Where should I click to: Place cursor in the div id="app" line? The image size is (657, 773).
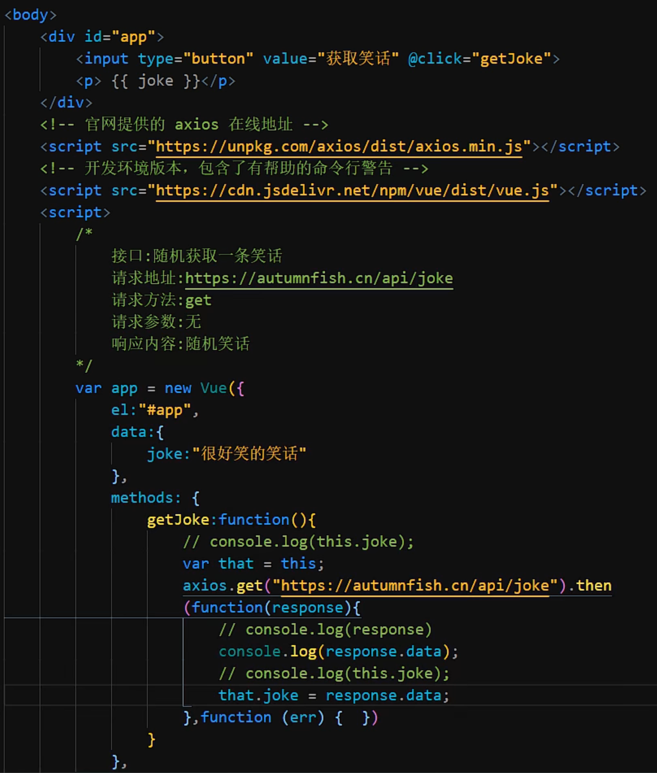(x=102, y=37)
